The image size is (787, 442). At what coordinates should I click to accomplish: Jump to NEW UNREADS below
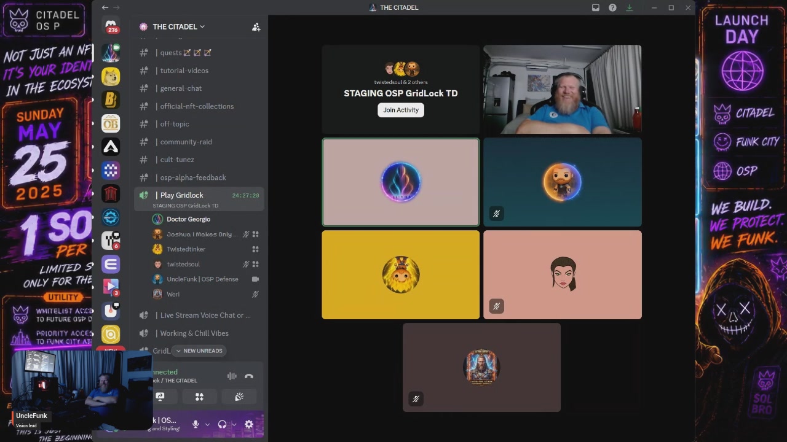199,351
